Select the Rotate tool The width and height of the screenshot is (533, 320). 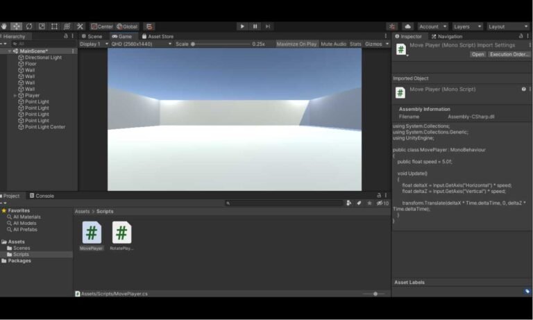pos(29,26)
